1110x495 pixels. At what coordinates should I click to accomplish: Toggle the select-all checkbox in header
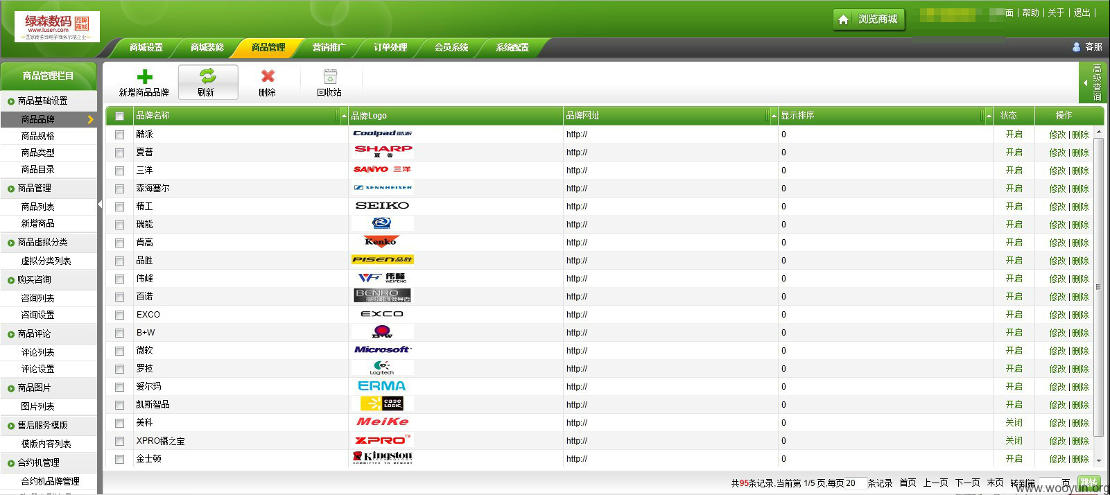[x=119, y=116]
